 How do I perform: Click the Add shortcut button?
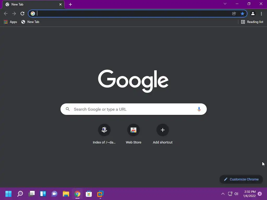pos(163,134)
